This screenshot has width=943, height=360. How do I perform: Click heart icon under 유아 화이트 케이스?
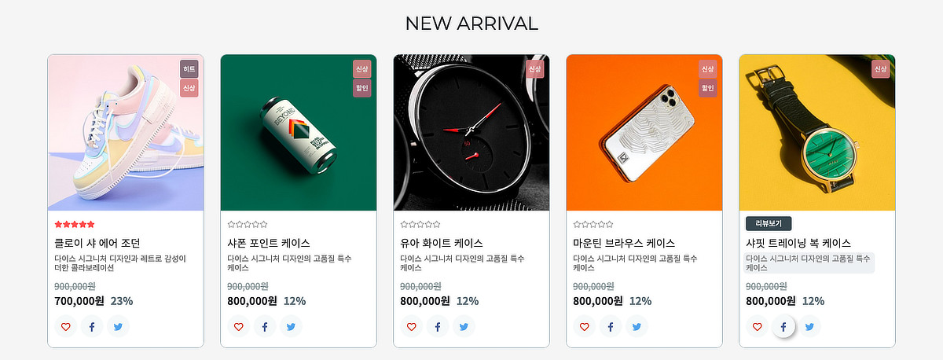[412, 327]
